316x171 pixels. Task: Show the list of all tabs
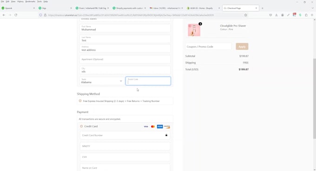[x=313, y=8]
